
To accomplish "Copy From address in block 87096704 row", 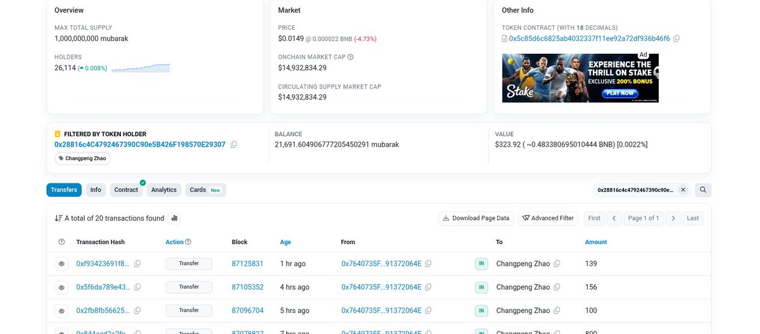I will pyautogui.click(x=428, y=311).
